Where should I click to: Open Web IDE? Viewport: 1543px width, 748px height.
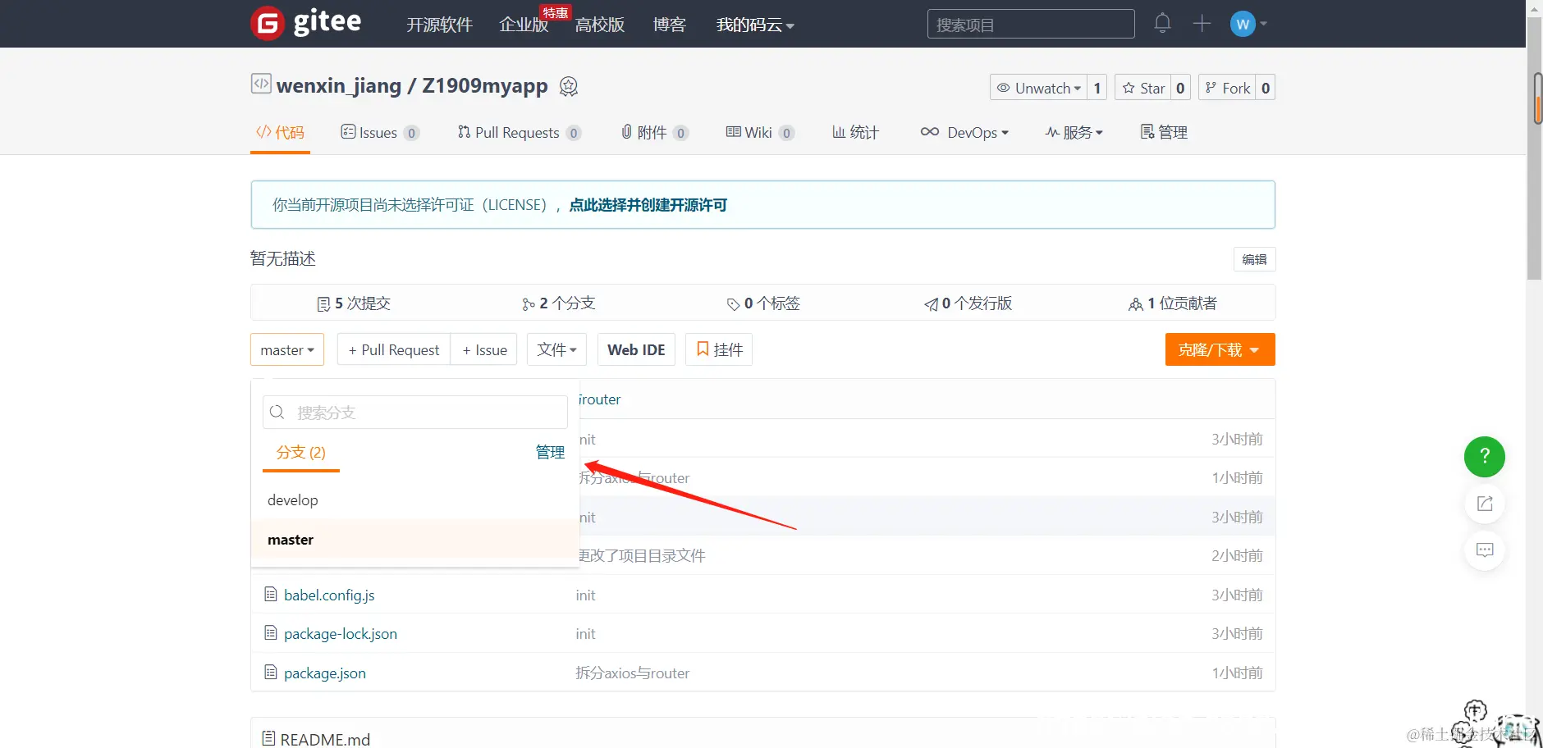pos(636,349)
